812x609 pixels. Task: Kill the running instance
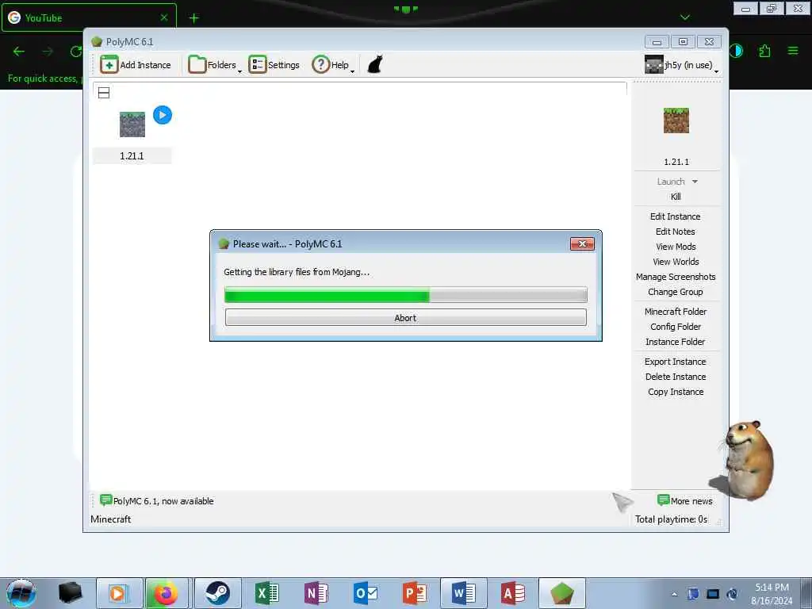point(676,197)
